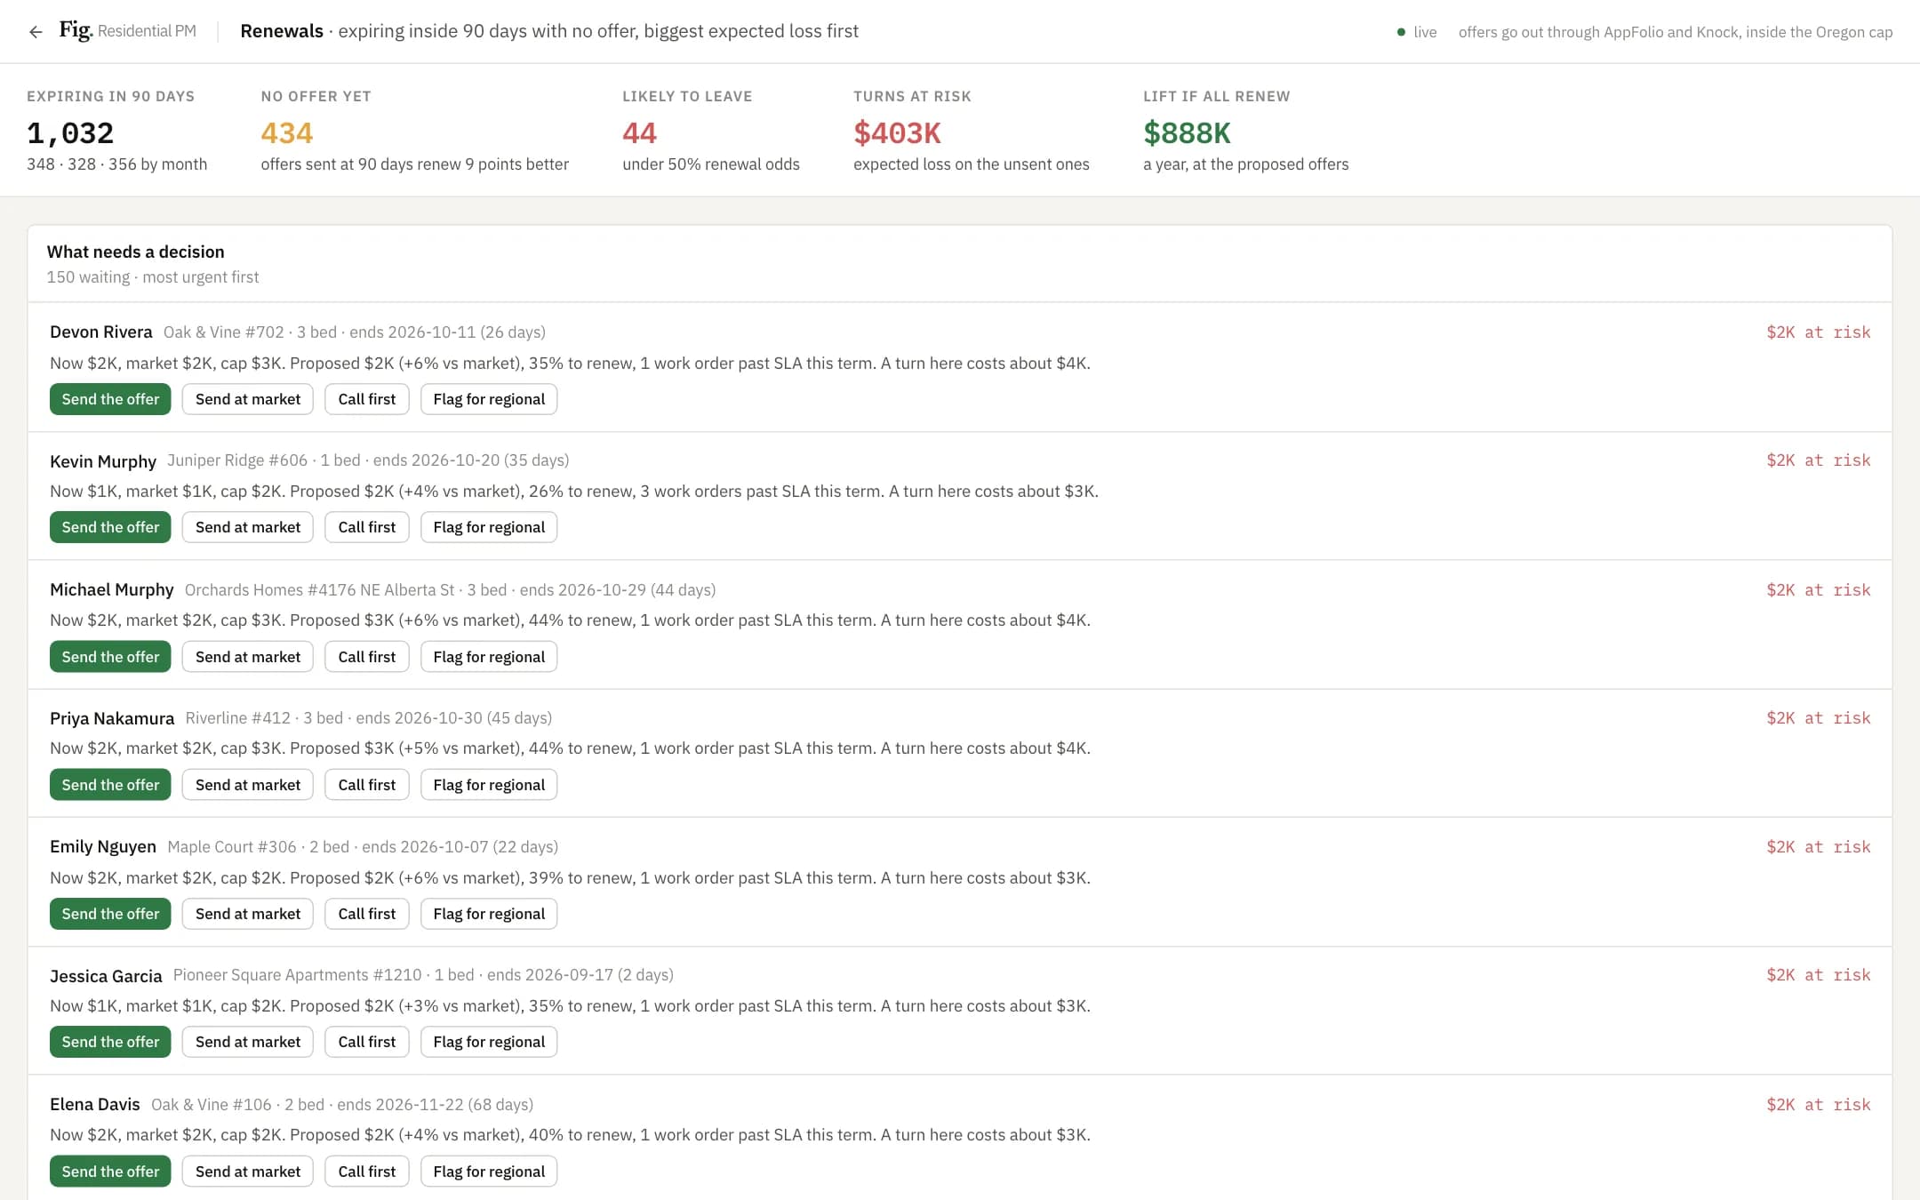The image size is (1920, 1200).
Task: Send the offer to Devon Rivera
Action: [110, 399]
